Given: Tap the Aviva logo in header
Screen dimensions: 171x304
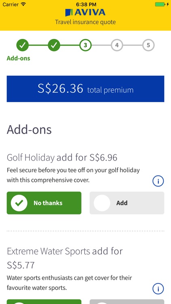Looking at the screenshot, I should tap(85, 13).
